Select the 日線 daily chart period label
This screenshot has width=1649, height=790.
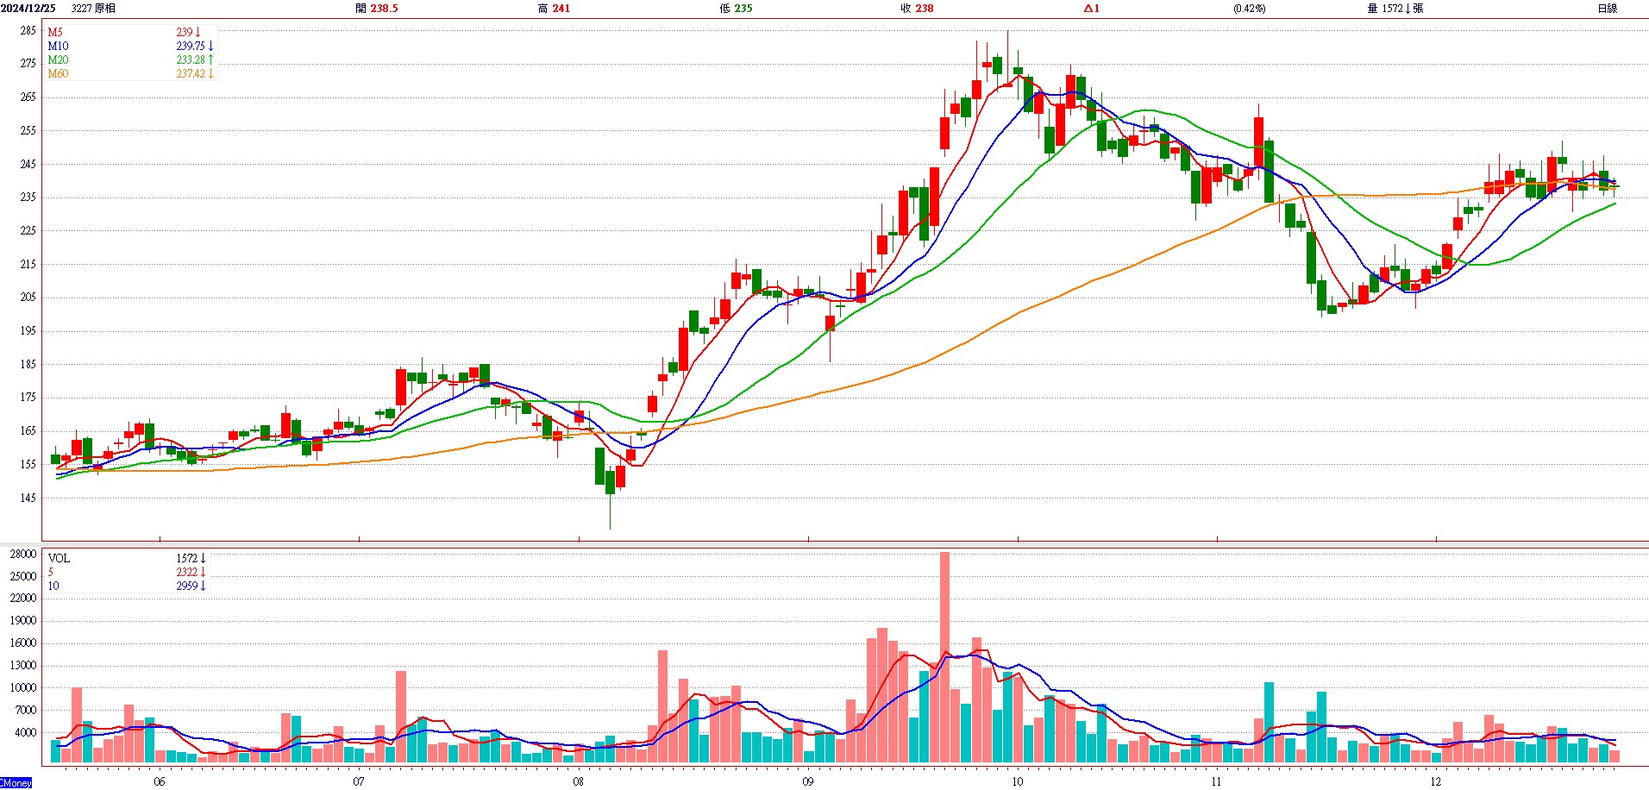tap(1607, 9)
